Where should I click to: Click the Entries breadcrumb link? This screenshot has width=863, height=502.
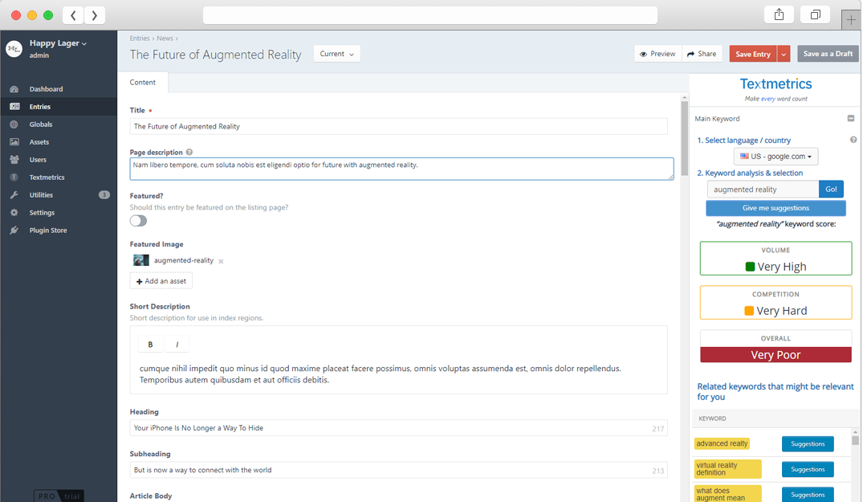pos(139,39)
